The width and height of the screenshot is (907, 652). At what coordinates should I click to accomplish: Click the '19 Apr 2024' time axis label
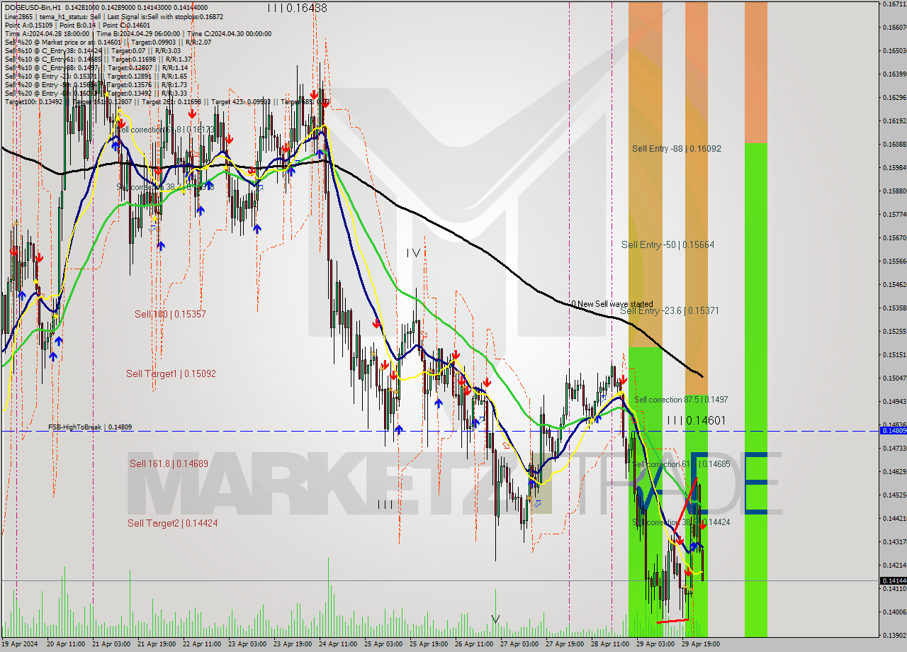[x=20, y=645]
